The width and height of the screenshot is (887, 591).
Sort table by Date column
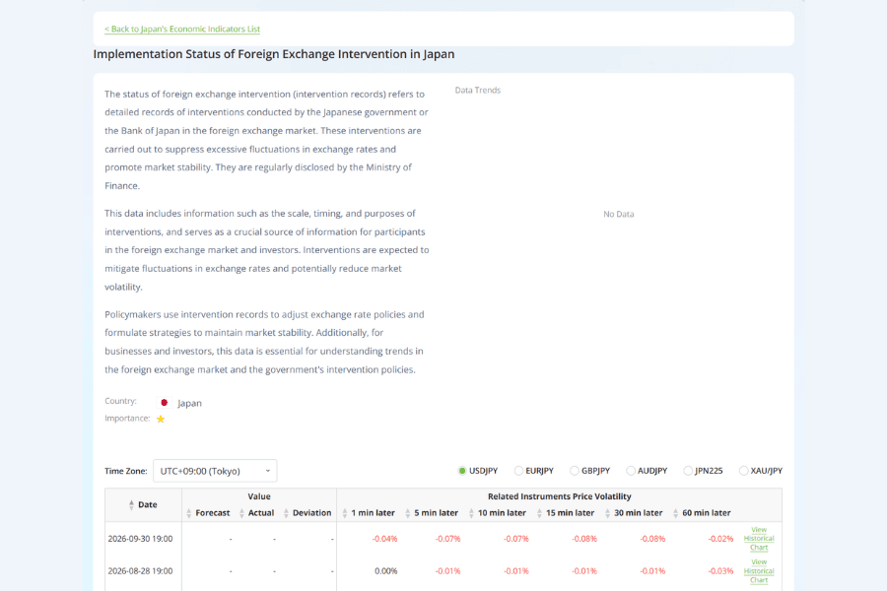click(143, 504)
